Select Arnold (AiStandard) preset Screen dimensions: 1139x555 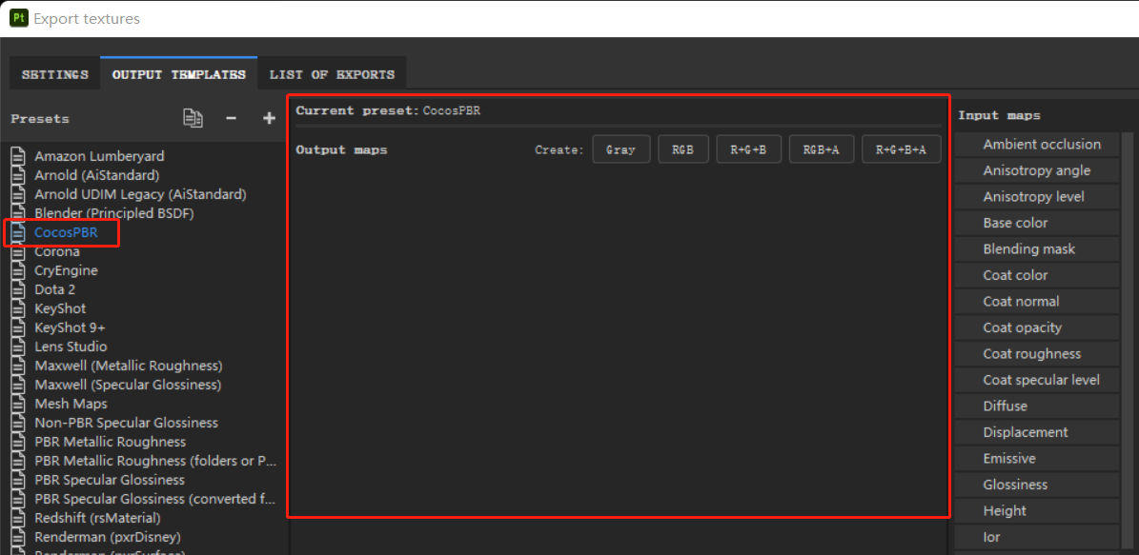(x=96, y=175)
